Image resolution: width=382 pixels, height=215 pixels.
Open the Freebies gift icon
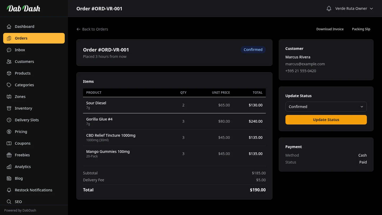tap(9, 155)
